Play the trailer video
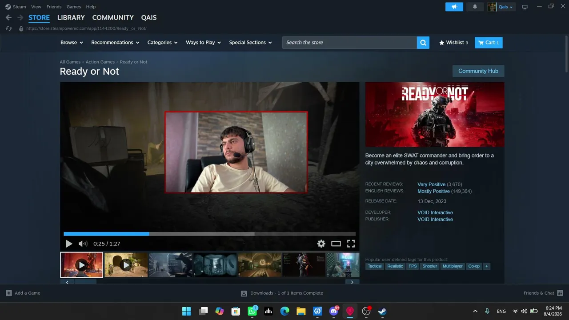569x320 pixels. (68, 244)
